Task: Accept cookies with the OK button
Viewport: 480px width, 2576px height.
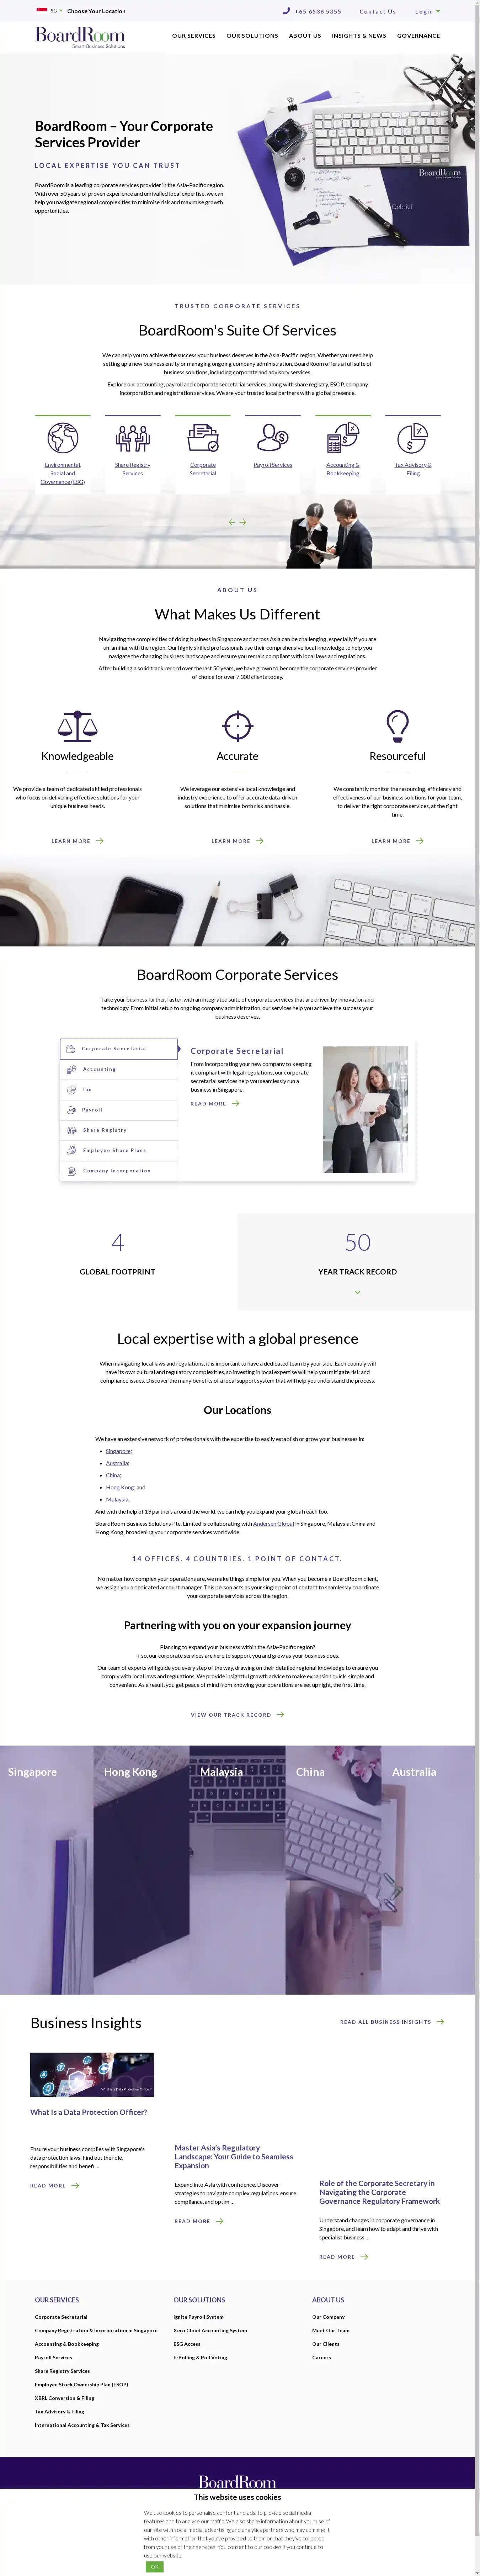Action: point(154,2567)
